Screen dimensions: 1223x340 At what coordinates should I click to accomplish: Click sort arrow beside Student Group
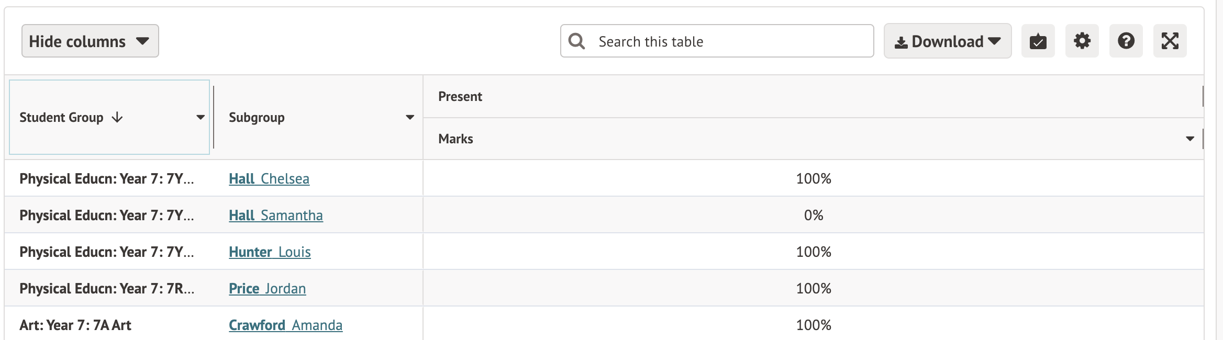click(117, 117)
